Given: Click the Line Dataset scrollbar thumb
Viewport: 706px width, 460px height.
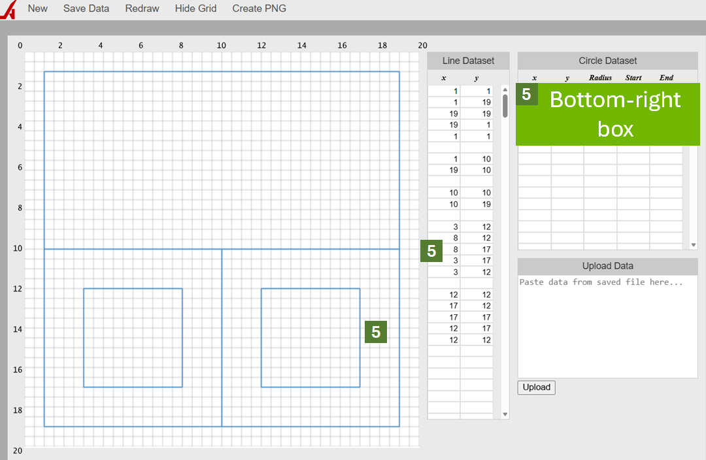Looking at the screenshot, I should click(505, 106).
